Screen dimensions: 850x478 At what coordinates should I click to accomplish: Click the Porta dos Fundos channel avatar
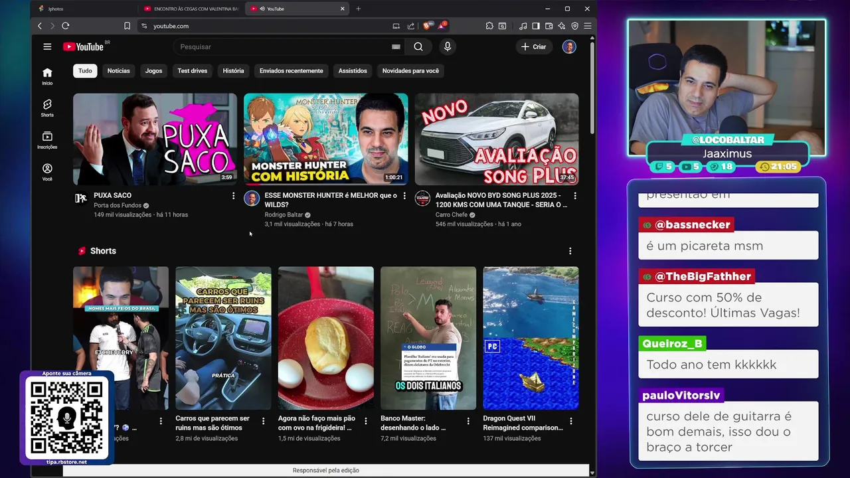(81, 199)
